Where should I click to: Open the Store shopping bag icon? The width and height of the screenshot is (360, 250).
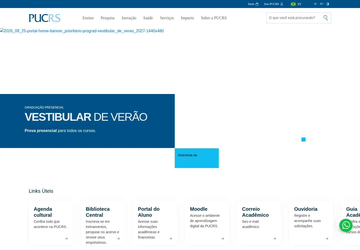257,4
